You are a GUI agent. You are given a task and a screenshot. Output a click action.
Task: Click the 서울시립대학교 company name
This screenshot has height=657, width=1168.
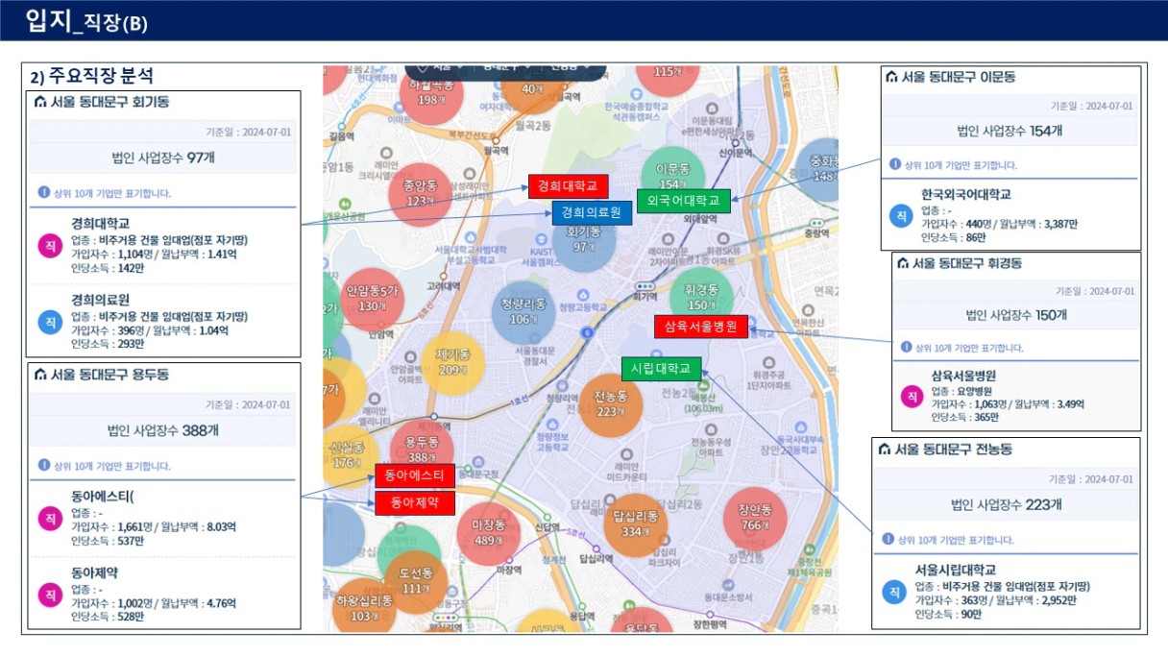[956, 570]
